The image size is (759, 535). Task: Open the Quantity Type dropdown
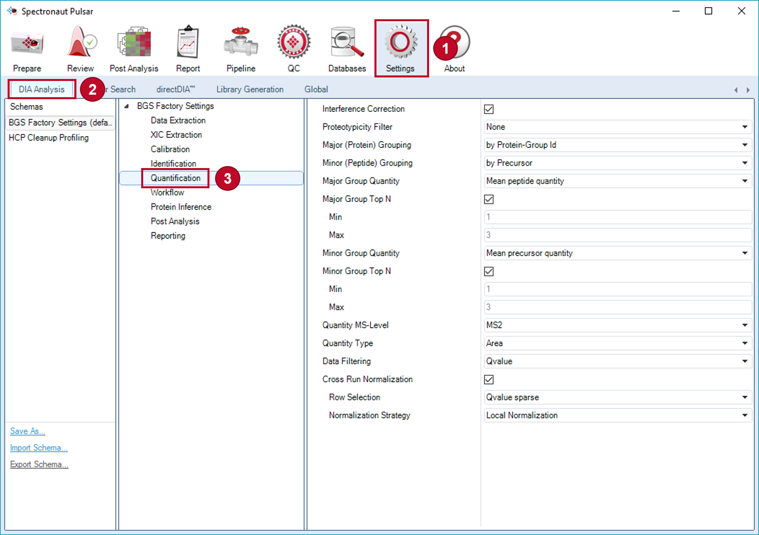[x=618, y=343]
